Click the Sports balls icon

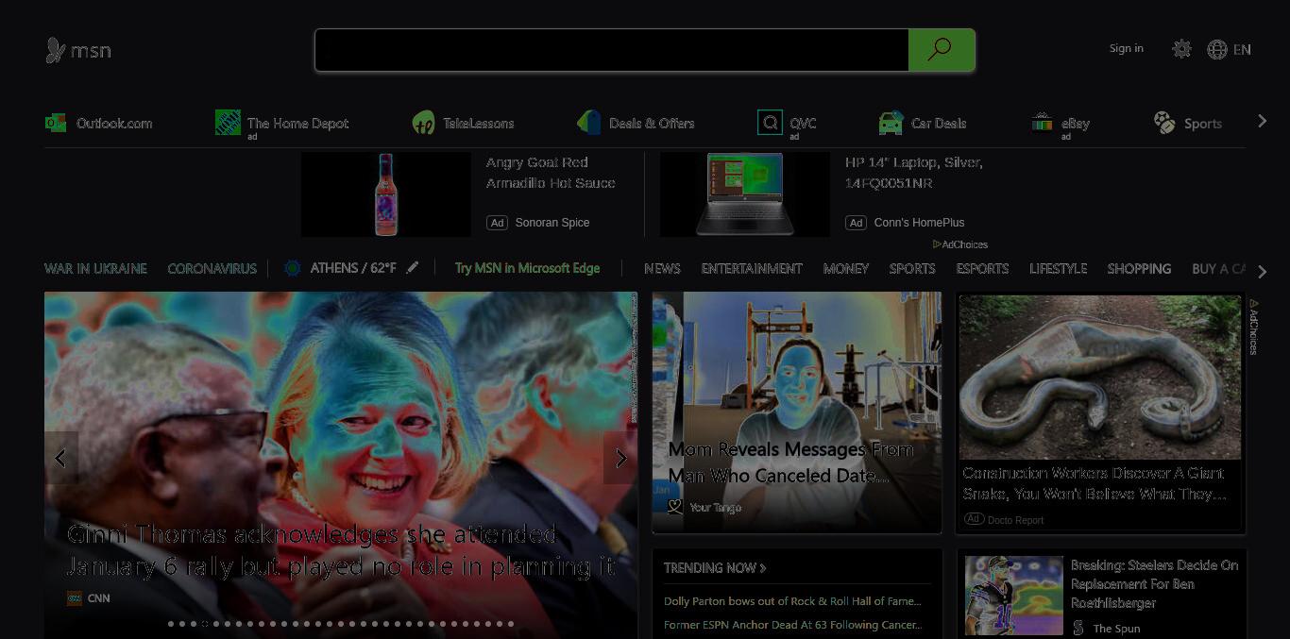coord(1164,123)
